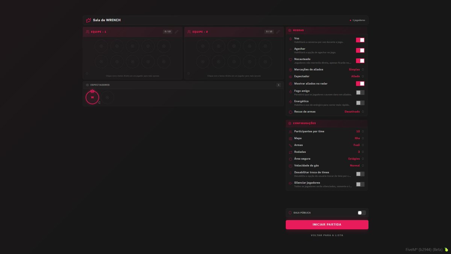Click the flame icon beside Fogo amigo
451x254 pixels.
[x=291, y=91]
